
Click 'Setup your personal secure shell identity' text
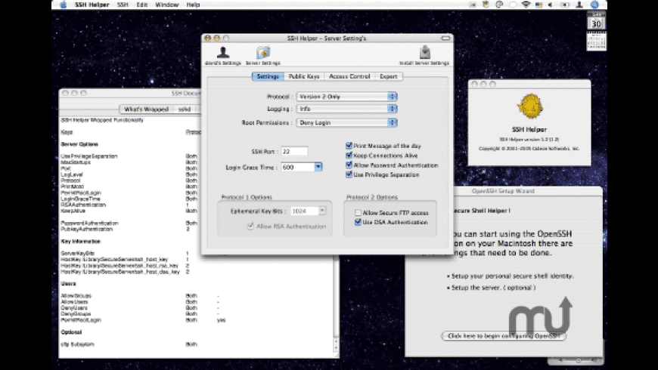point(512,276)
